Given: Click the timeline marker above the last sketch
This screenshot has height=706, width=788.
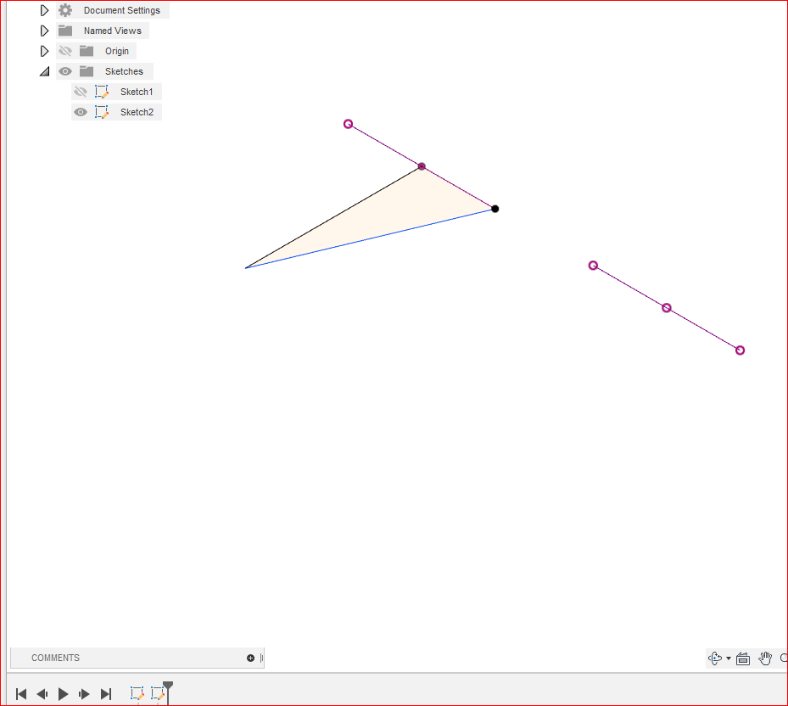Looking at the screenshot, I should coord(168,686).
